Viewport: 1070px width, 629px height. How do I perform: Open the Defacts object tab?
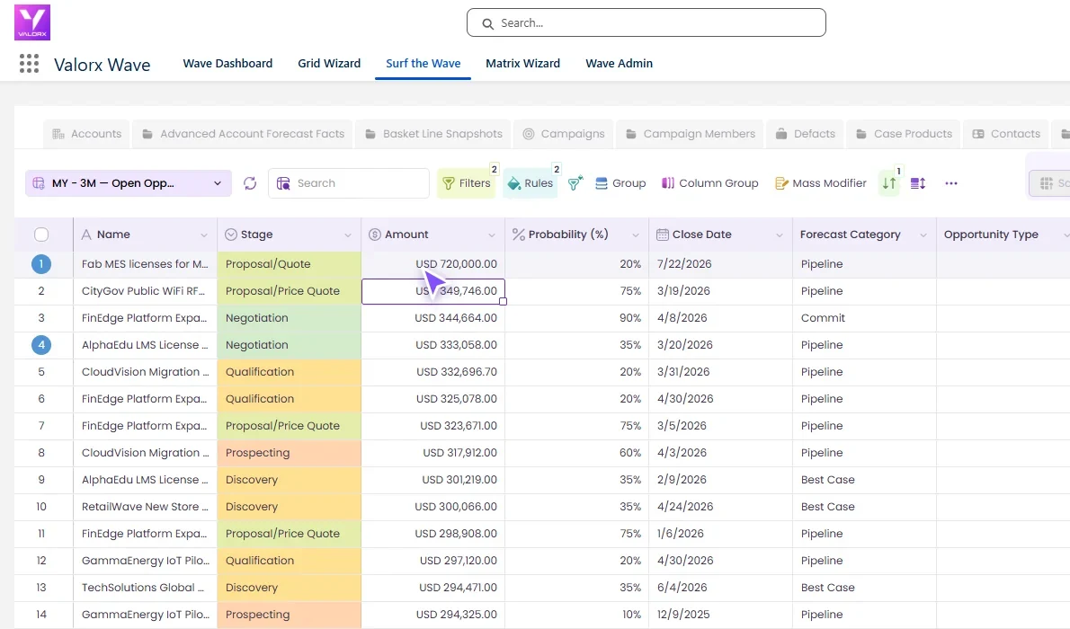point(806,134)
